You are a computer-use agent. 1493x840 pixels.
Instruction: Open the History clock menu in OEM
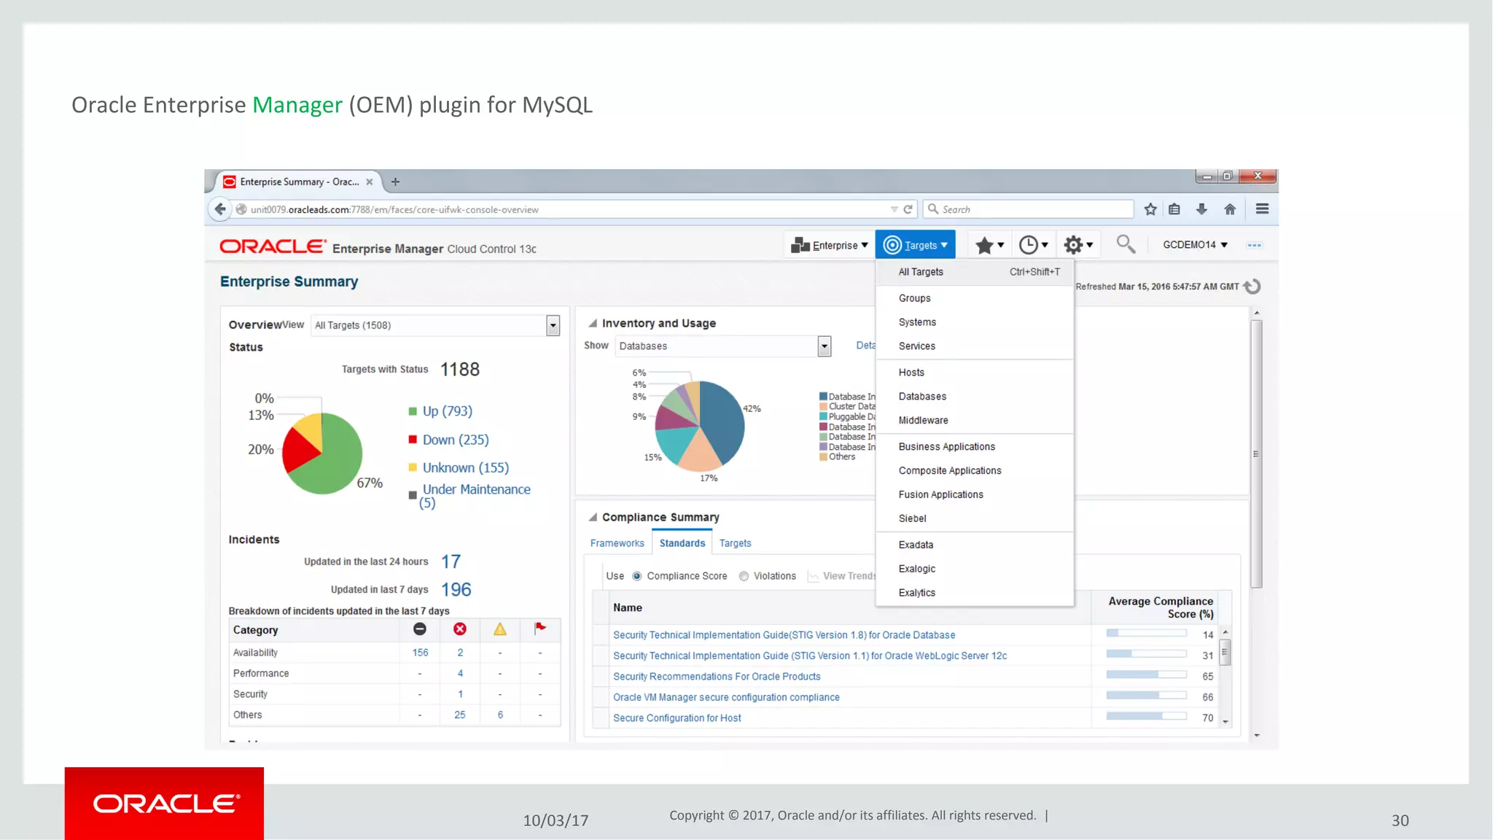coord(1033,245)
